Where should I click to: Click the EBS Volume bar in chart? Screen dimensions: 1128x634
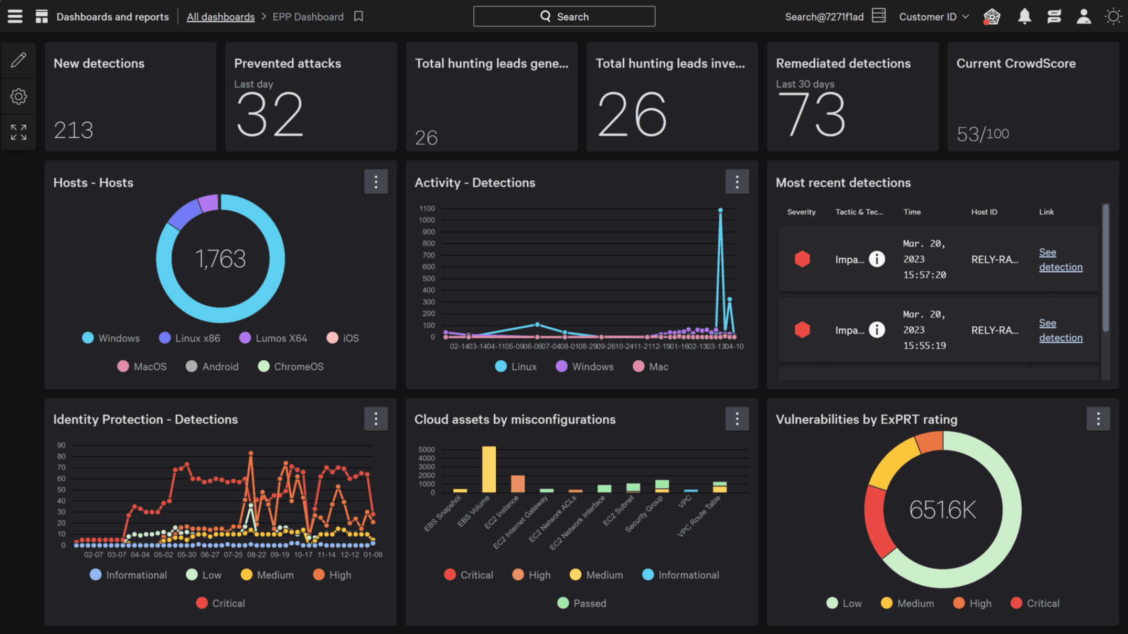click(488, 469)
